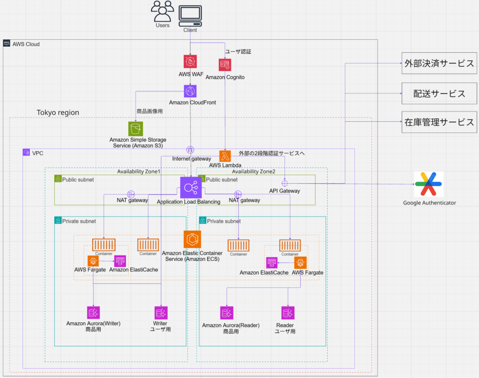Select the API Gateway icon

(x=284, y=183)
